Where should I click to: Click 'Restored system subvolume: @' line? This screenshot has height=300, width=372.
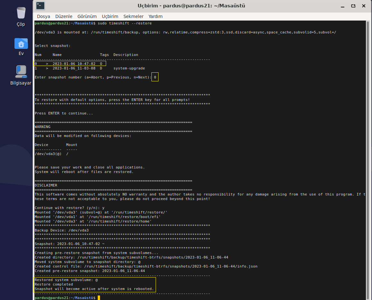tap(66, 280)
